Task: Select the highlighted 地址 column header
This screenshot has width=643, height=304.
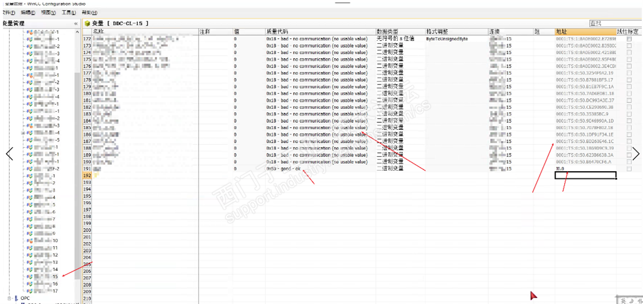Action: tap(585, 31)
